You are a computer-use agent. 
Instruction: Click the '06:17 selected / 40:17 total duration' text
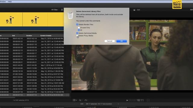(99, 104)
